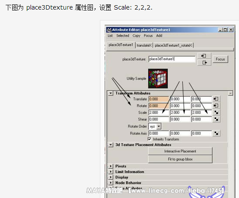Click the Rotate Y value field
239x198 pixels.
pyautogui.click(x=180, y=106)
